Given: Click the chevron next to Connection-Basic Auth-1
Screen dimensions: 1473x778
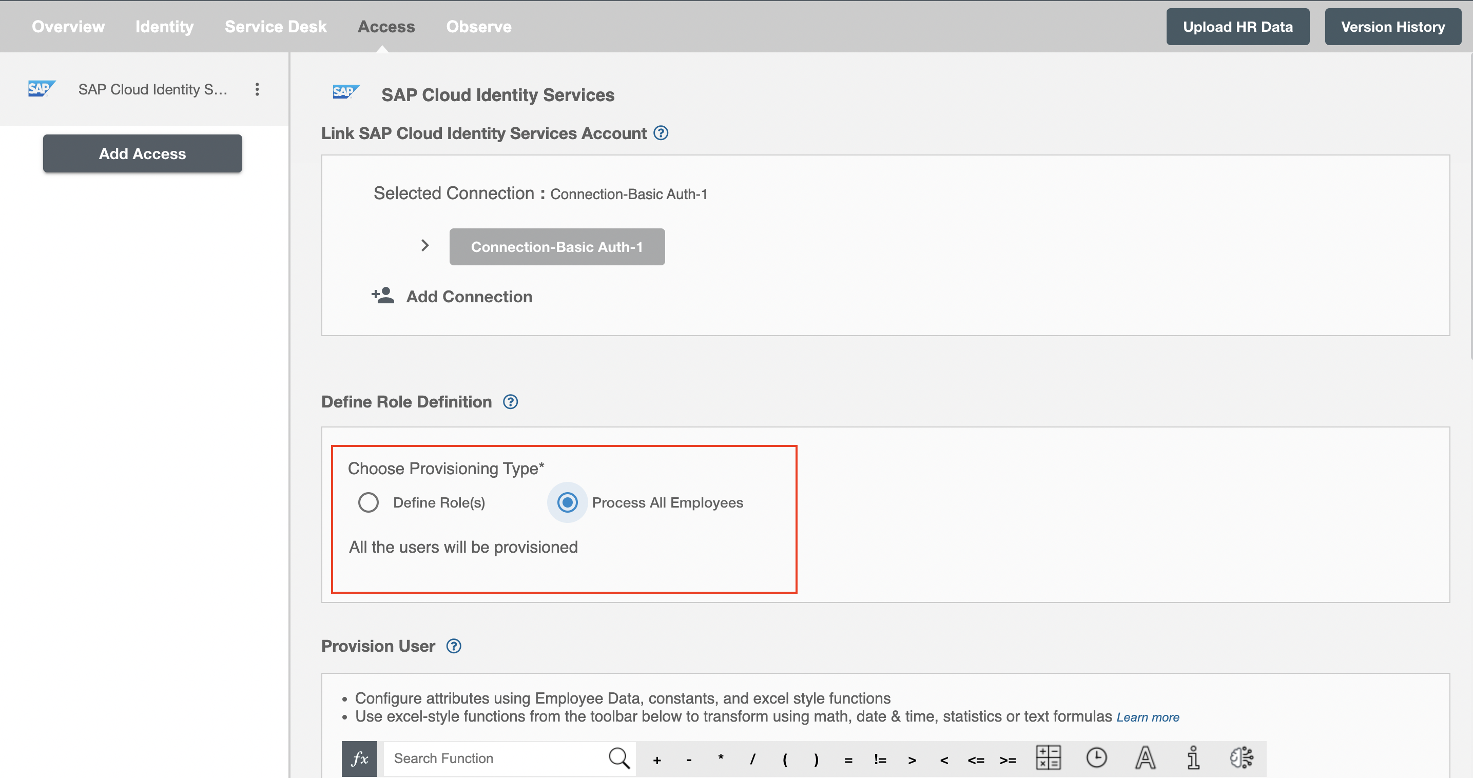Looking at the screenshot, I should tap(423, 246).
